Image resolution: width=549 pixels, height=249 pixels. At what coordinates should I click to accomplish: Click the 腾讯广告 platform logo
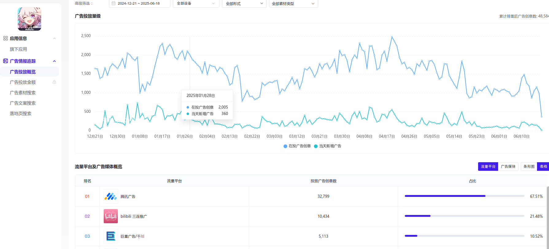click(110, 197)
